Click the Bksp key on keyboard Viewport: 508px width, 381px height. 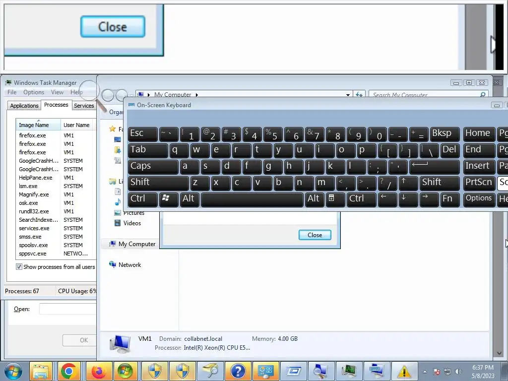[x=444, y=133]
